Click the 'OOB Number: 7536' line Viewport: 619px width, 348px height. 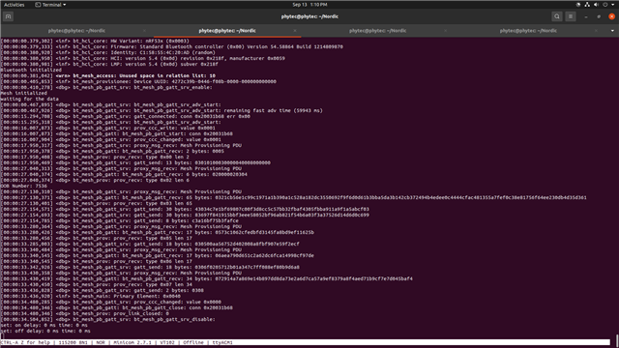point(24,186)
